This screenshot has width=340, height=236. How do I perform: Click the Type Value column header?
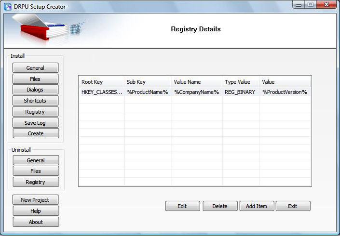click(x=241, y=82)
